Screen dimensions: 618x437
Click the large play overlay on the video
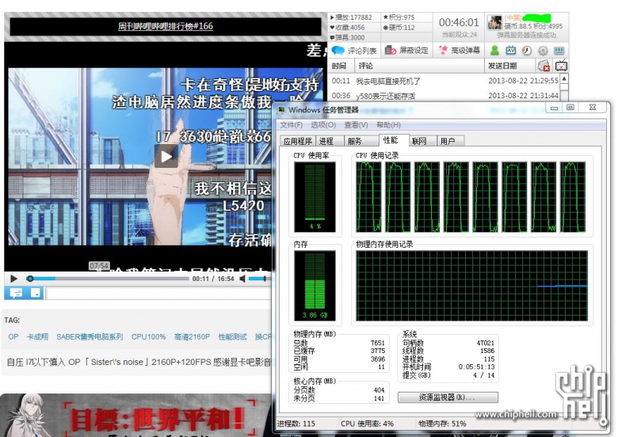[x=166, y=156]
